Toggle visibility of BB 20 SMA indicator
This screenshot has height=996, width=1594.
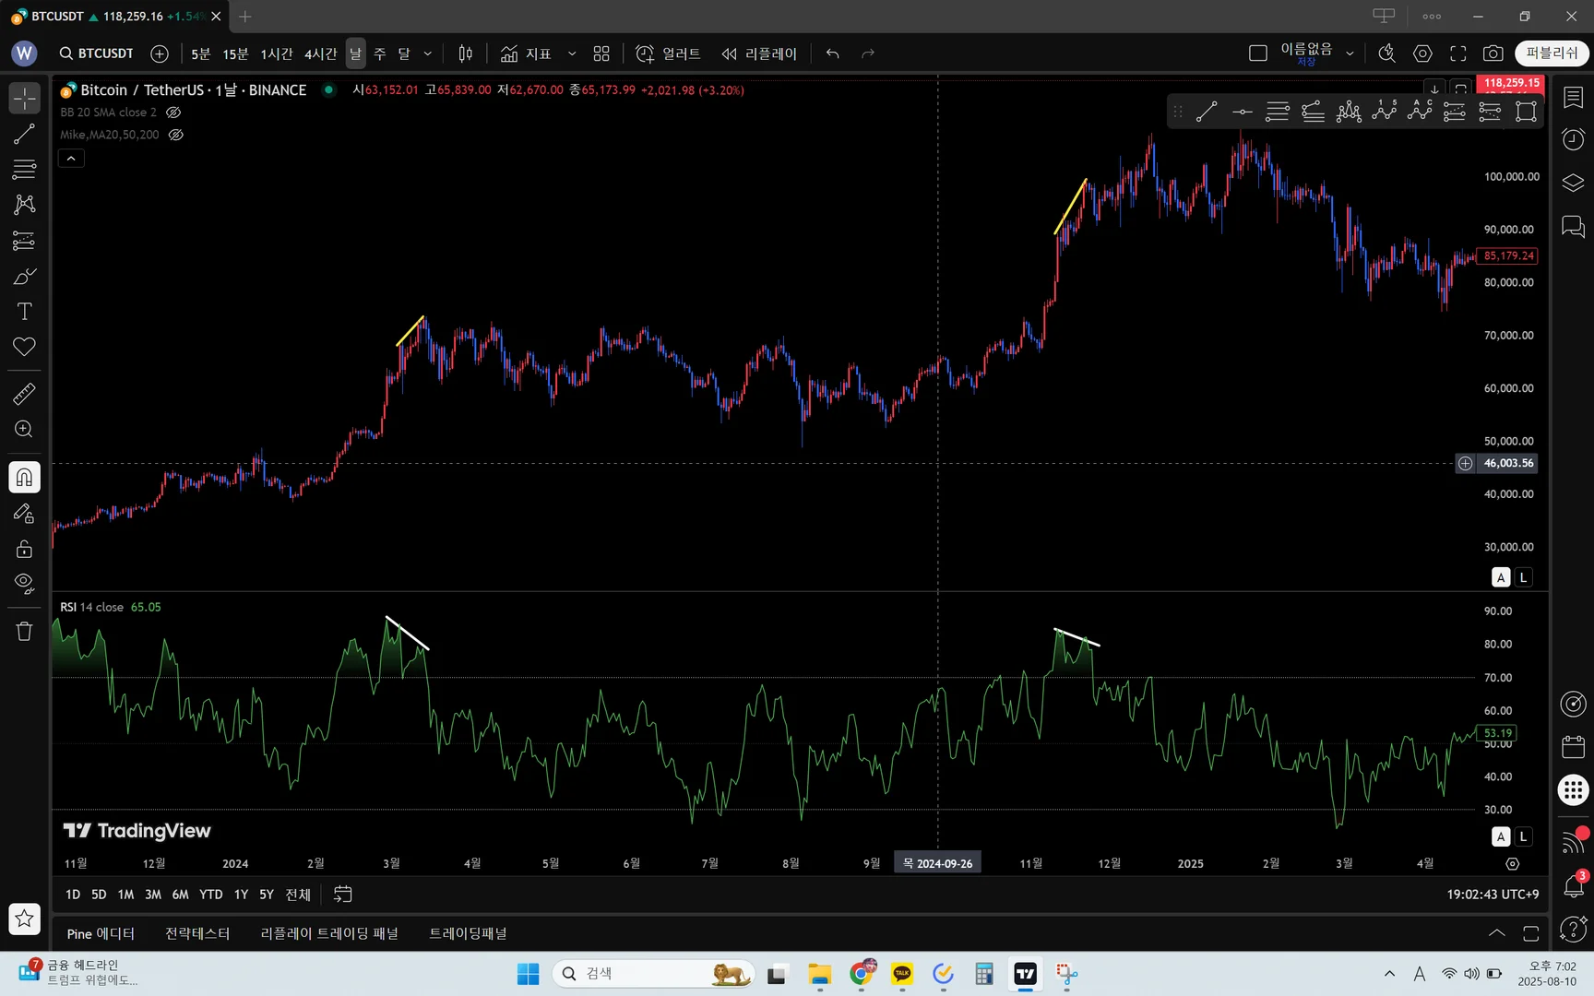click(173, 113)
